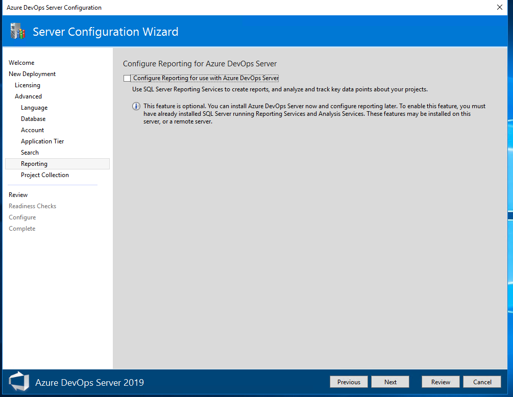Viewport: 513px width, 397px height.
Task: Click the server icon in wizard header
Action: [18, 31]
